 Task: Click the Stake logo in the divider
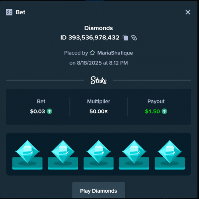click(x=99, y=80)
